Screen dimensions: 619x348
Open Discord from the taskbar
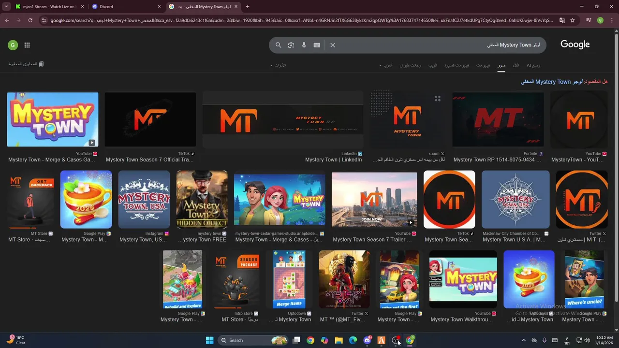tap(367, 340)
